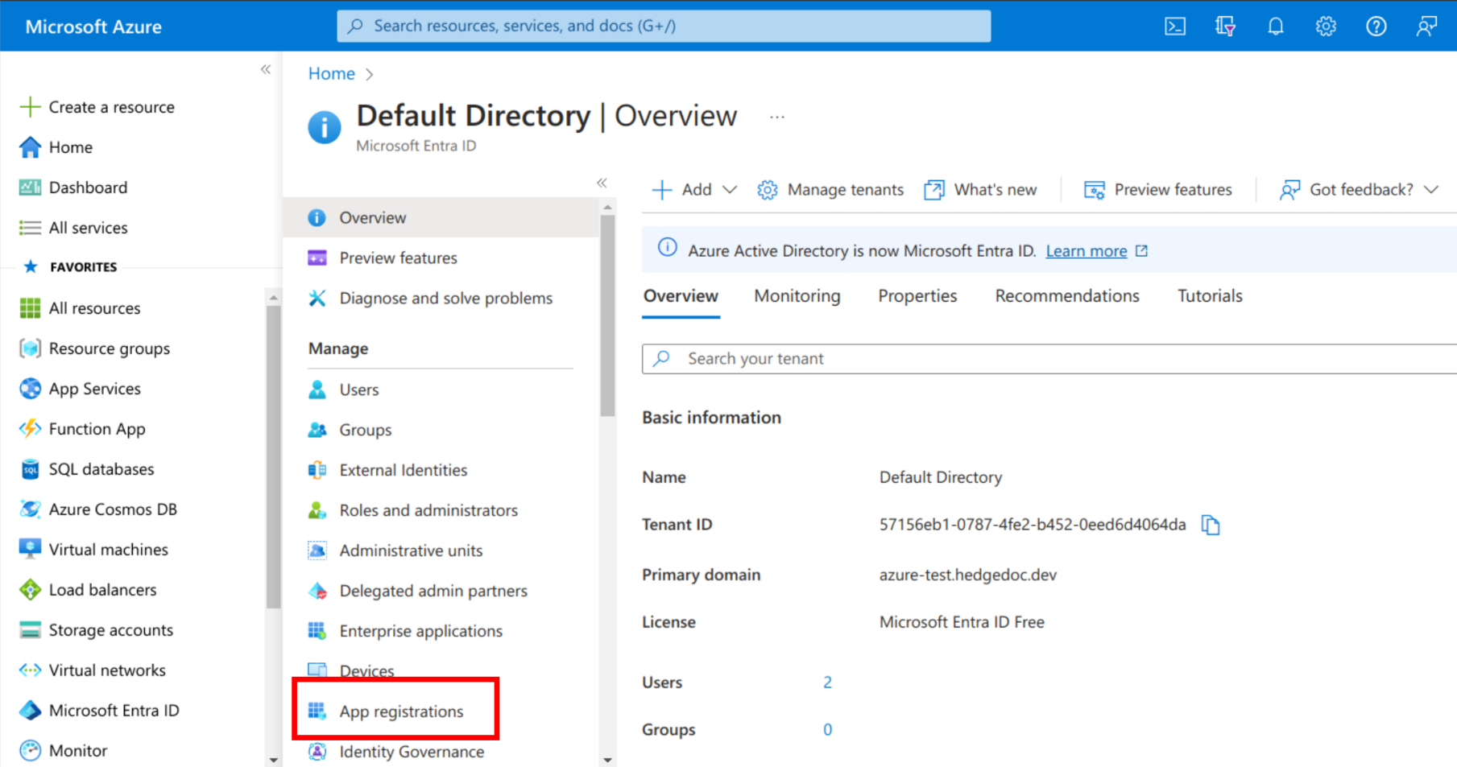
Task: Open Cloud Shell from the top bar
Action: [1174, 26]
